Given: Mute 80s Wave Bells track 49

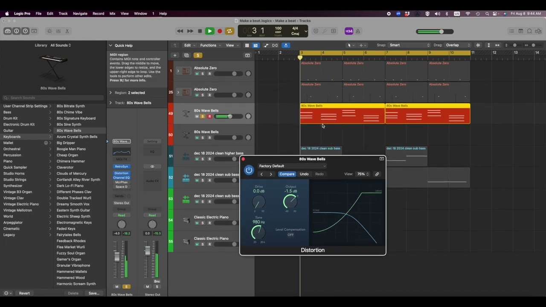Looking at the screenshot, I should coord(197,116).
